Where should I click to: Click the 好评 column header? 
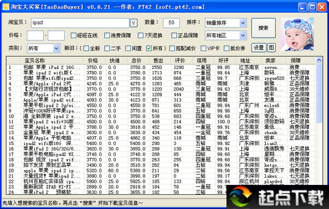coord(225,61)
